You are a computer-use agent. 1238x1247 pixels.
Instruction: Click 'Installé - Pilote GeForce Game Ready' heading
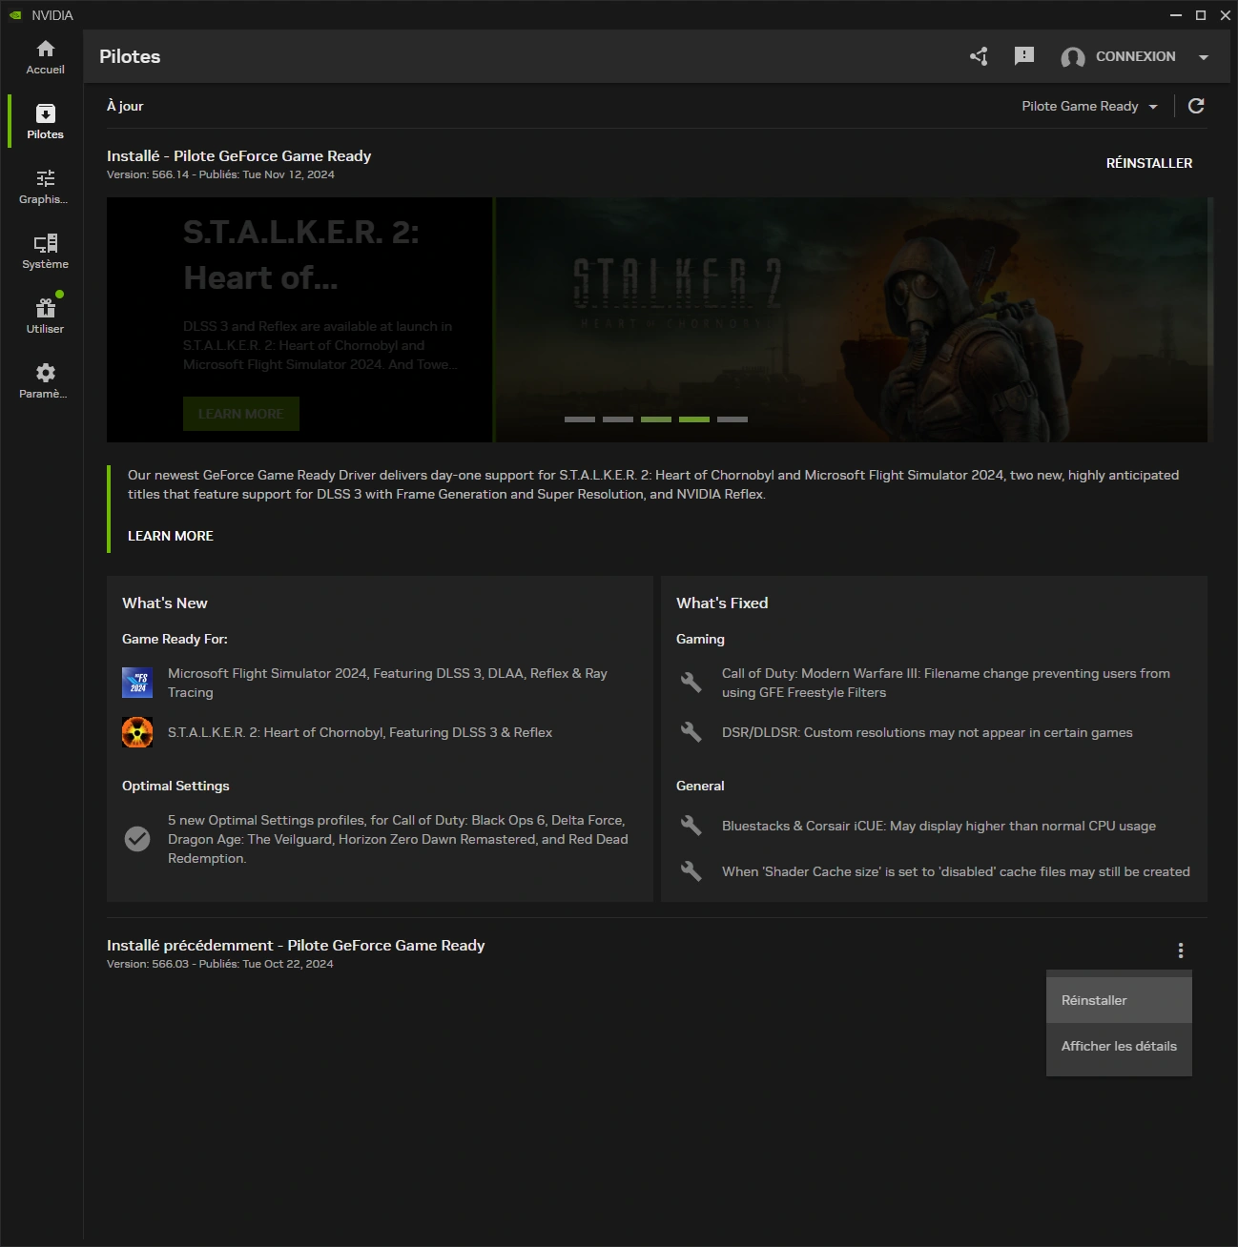(239, 156)
